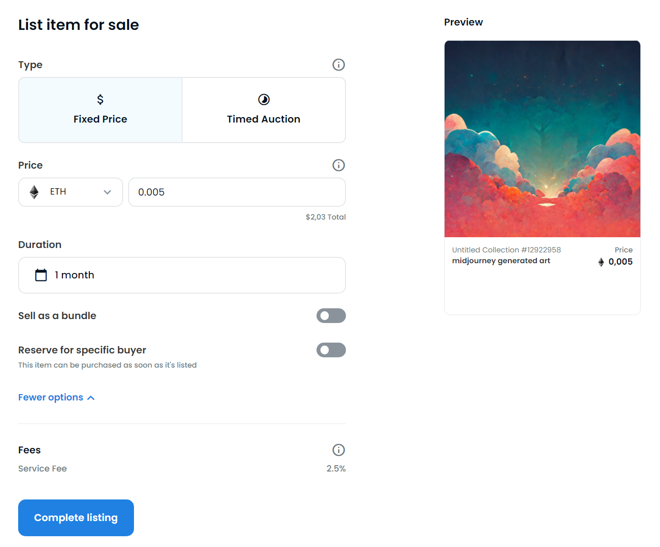Open the 1 month duration selector
This screenshot has width=660, height=547.
(x=182, y=275)
